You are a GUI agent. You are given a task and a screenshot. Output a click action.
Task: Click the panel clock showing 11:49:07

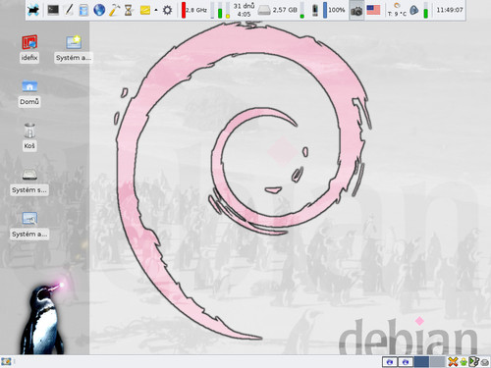pyautogui.click(x=450, y=10)
